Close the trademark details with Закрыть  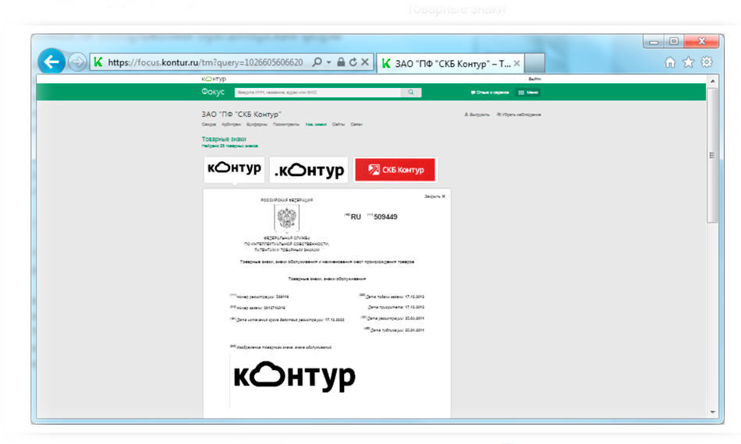click(x=434, y=196)
